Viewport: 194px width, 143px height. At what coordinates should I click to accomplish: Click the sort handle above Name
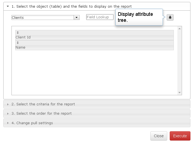coord(18,43)
